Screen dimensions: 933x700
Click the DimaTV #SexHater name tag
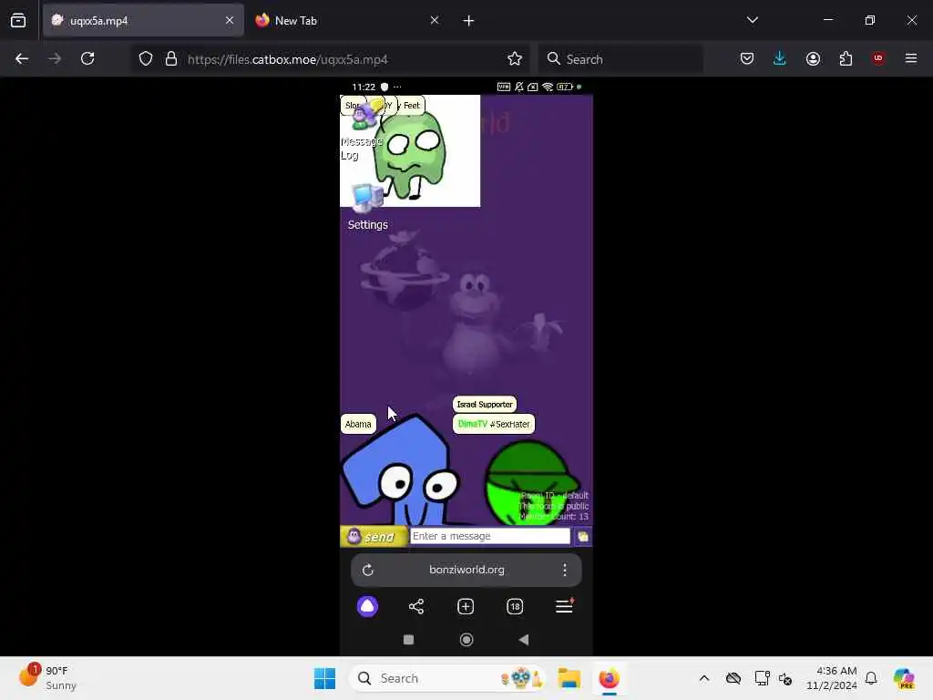(x=494, y=425)
